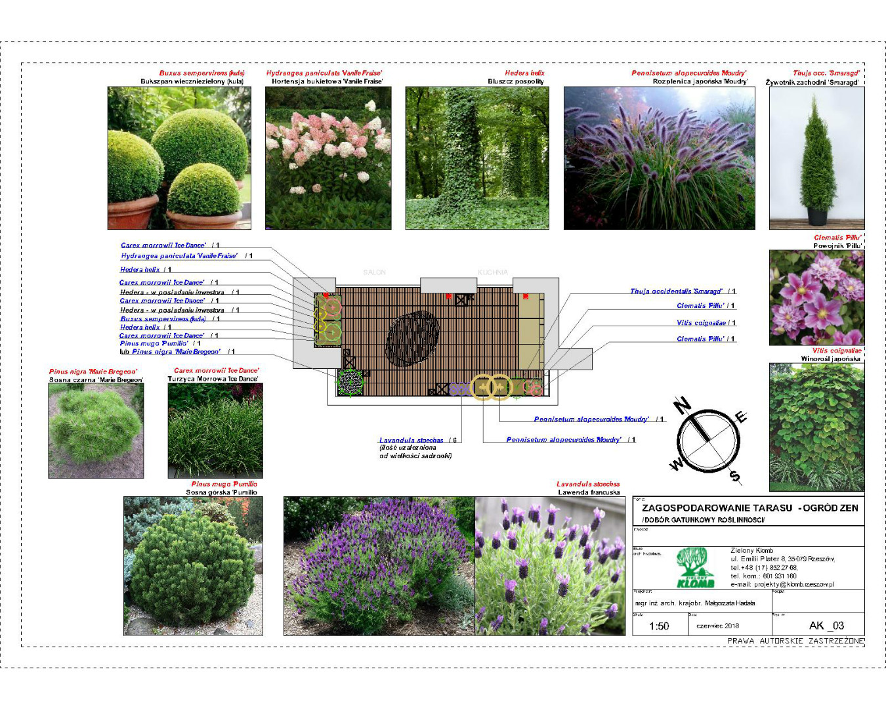
Task: Open the pink Clematis 'Pillu' flower photo
Action: [817, 297]
